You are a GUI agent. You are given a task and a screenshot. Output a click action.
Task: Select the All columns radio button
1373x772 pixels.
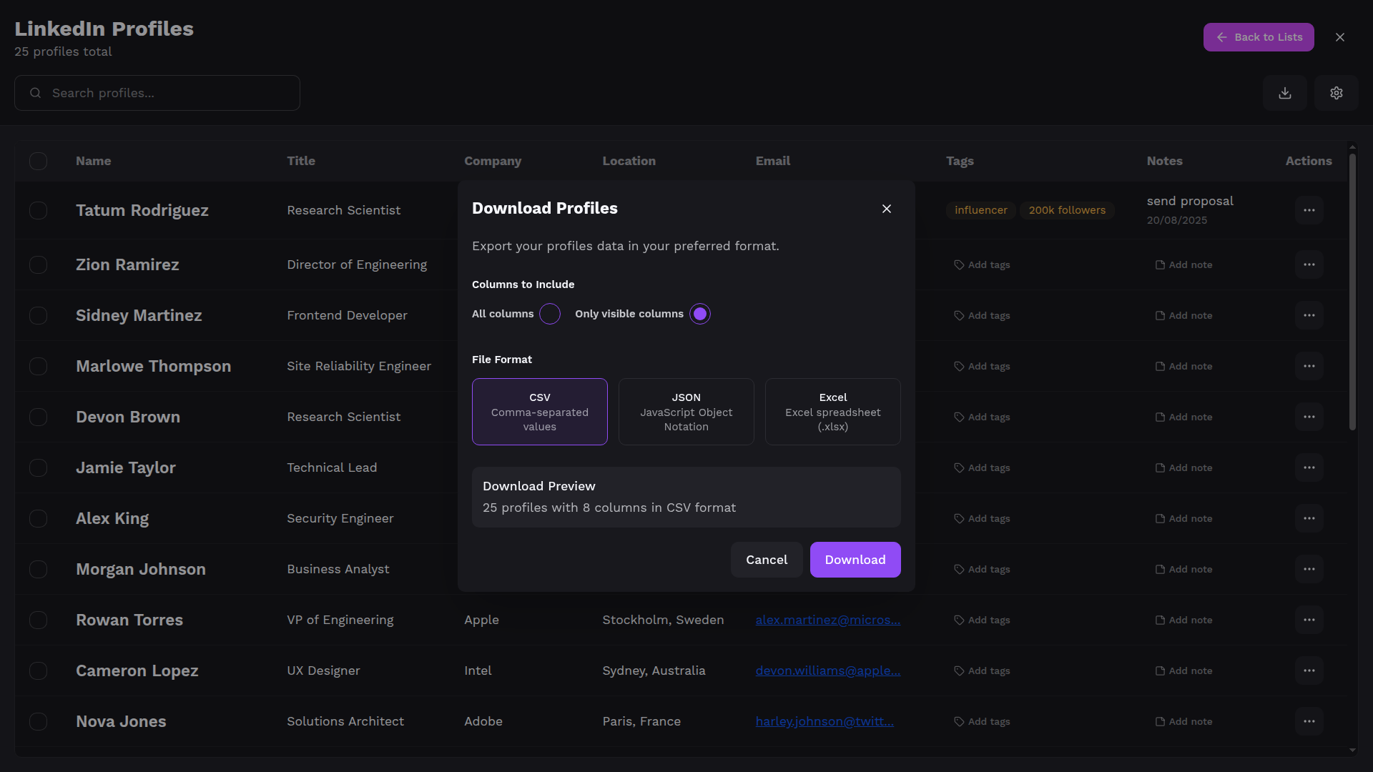coord(549,314)
